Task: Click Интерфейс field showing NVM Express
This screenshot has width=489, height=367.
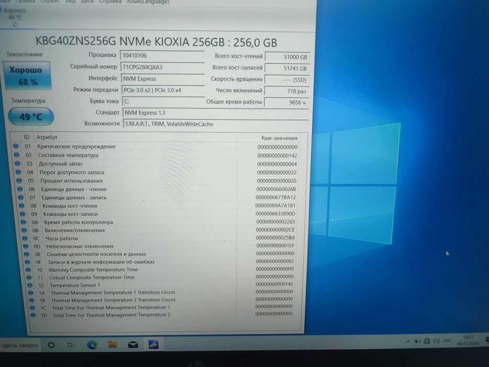Action: pos(163,79)
